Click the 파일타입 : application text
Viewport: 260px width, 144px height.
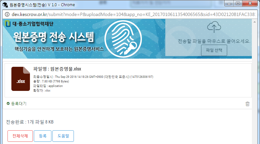[x=48, y=86]
